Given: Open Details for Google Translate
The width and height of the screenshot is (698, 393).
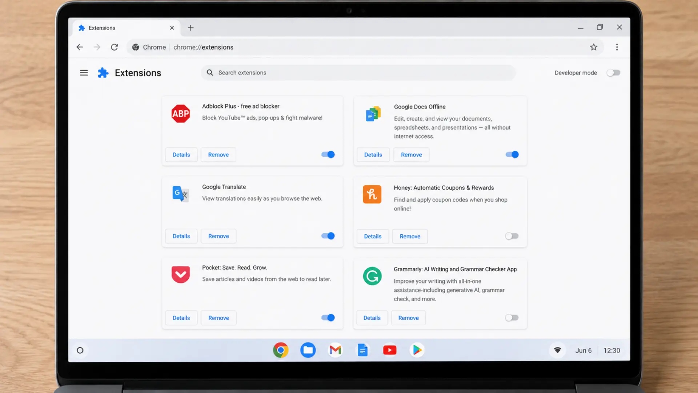Looking at the screenshot, I should 181,236.
